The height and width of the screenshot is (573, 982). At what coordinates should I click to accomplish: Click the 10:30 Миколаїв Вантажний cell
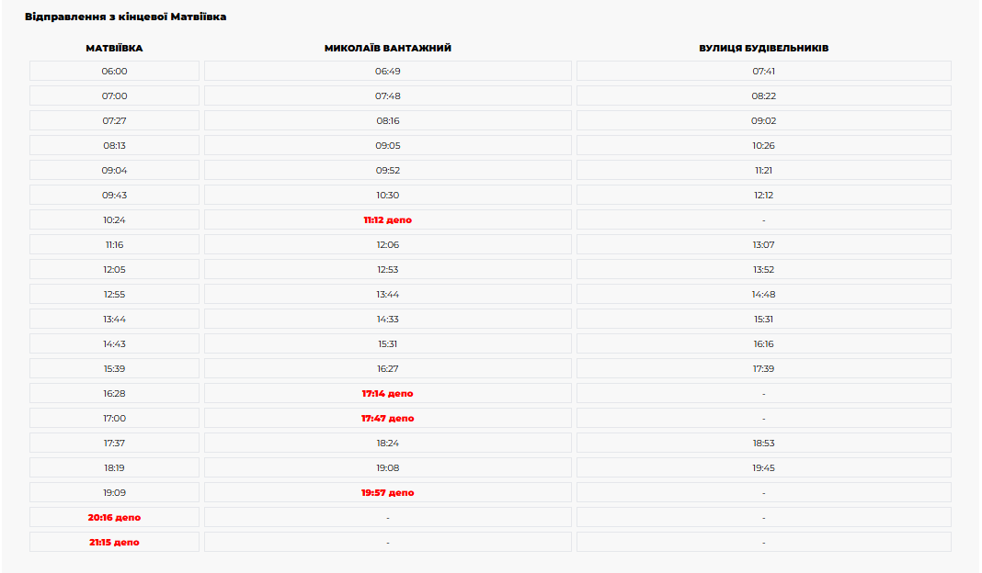point(387,195)
